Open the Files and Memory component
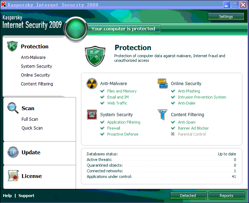 click(122, 91)
